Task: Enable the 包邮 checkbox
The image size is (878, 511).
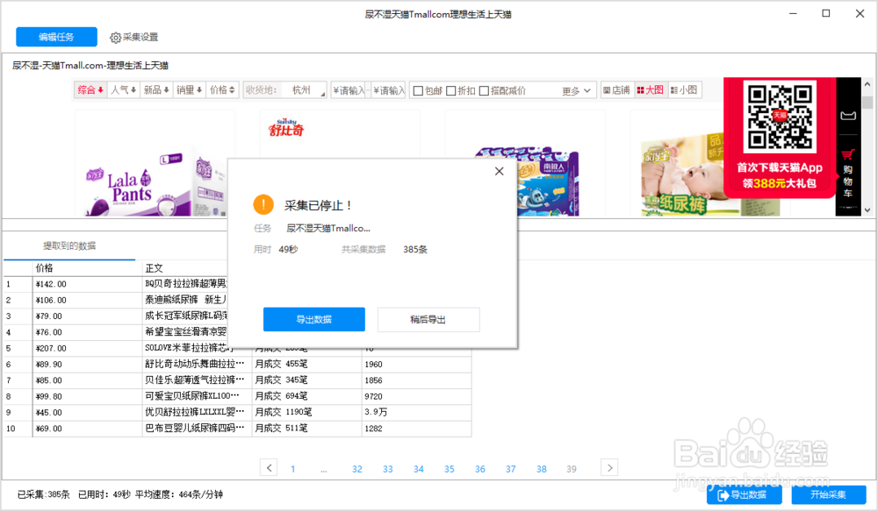Action: click(418, 90)
